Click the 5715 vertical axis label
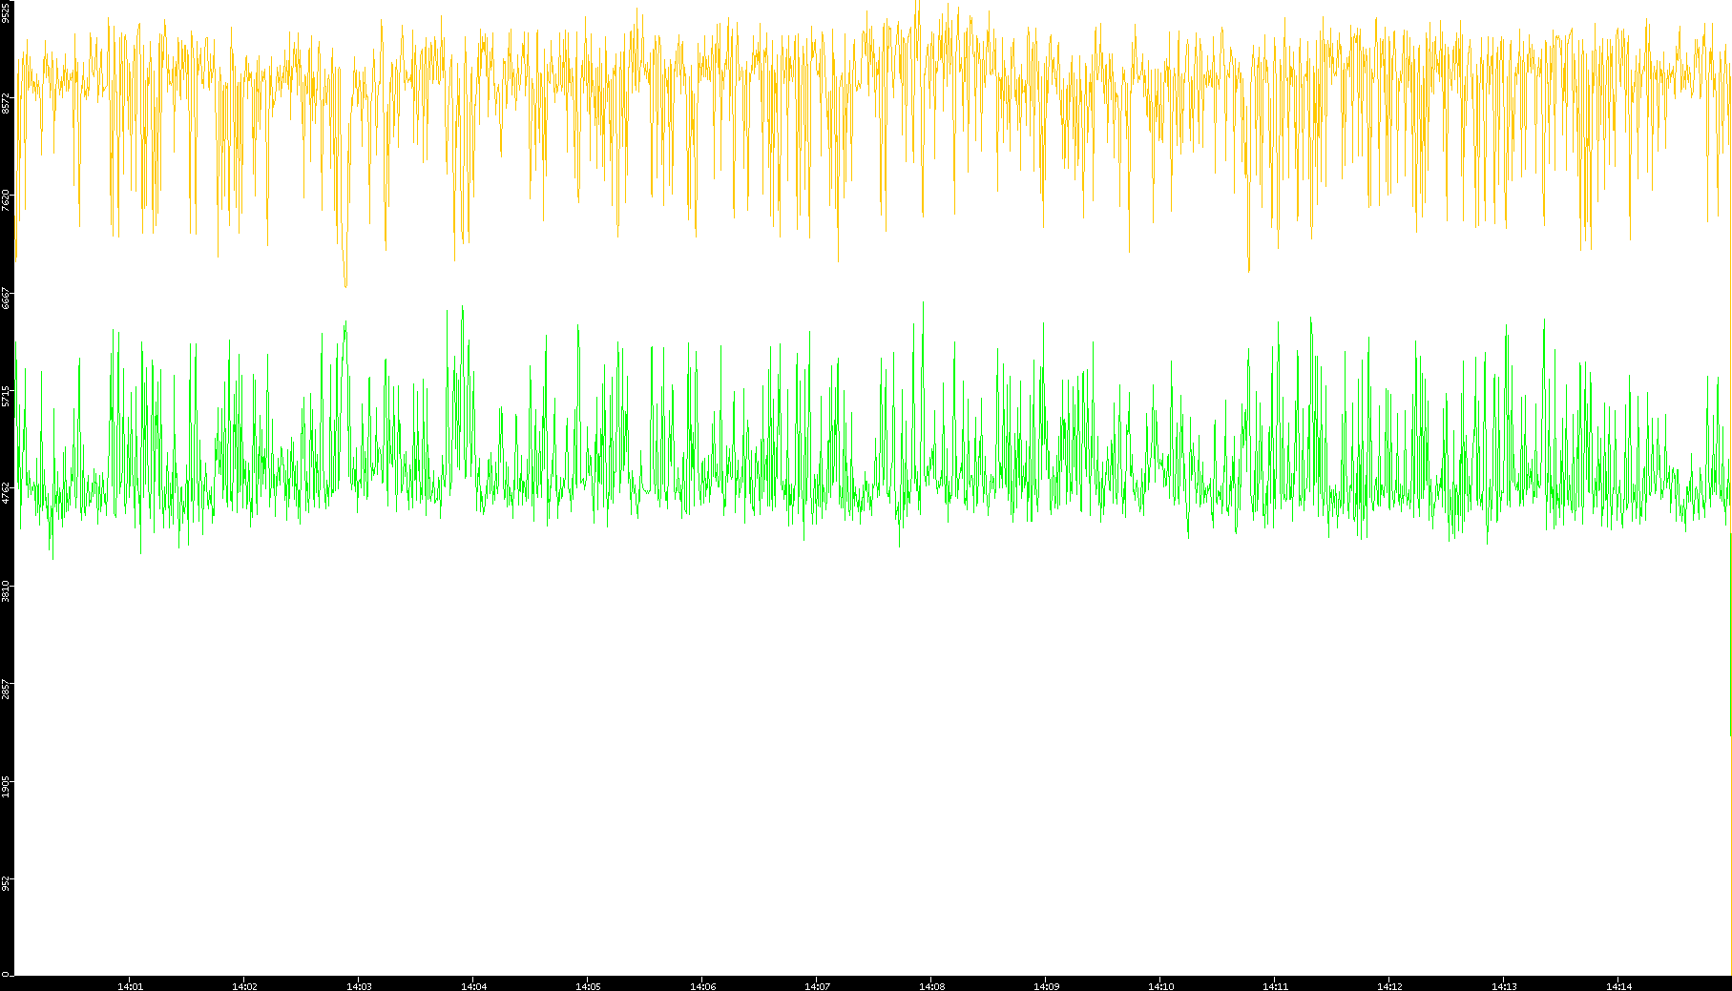This screenshot has height=991, width=1732. click(7, 396)
